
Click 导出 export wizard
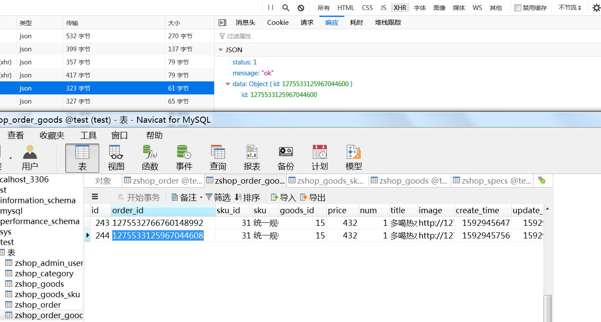point(313,198)
